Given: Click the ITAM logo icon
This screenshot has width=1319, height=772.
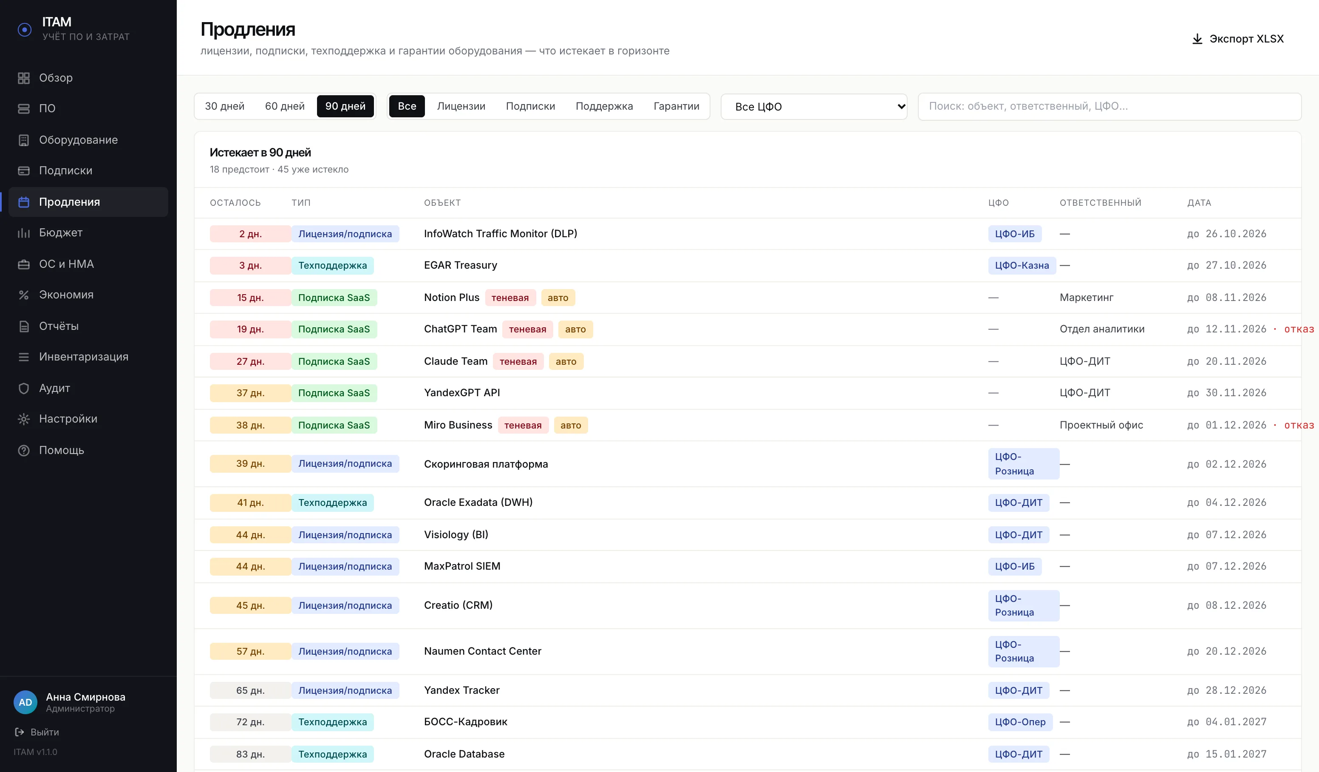Looking at the screenshot, I should (25, 29).
